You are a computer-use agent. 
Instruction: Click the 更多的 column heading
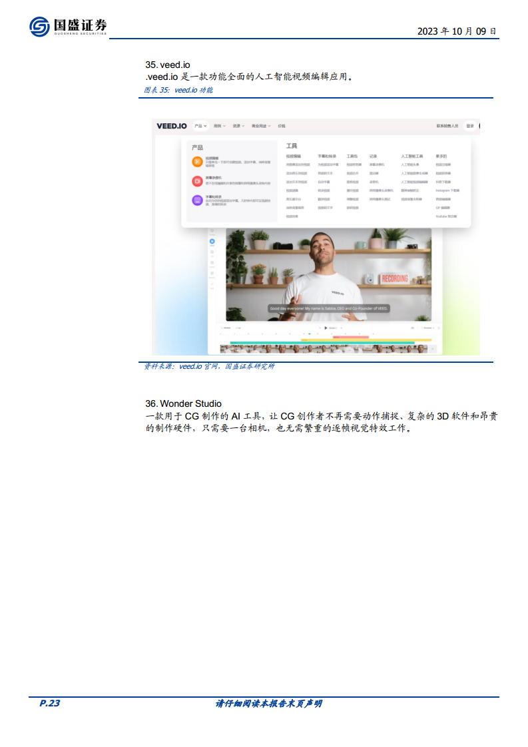click(441, 156)
